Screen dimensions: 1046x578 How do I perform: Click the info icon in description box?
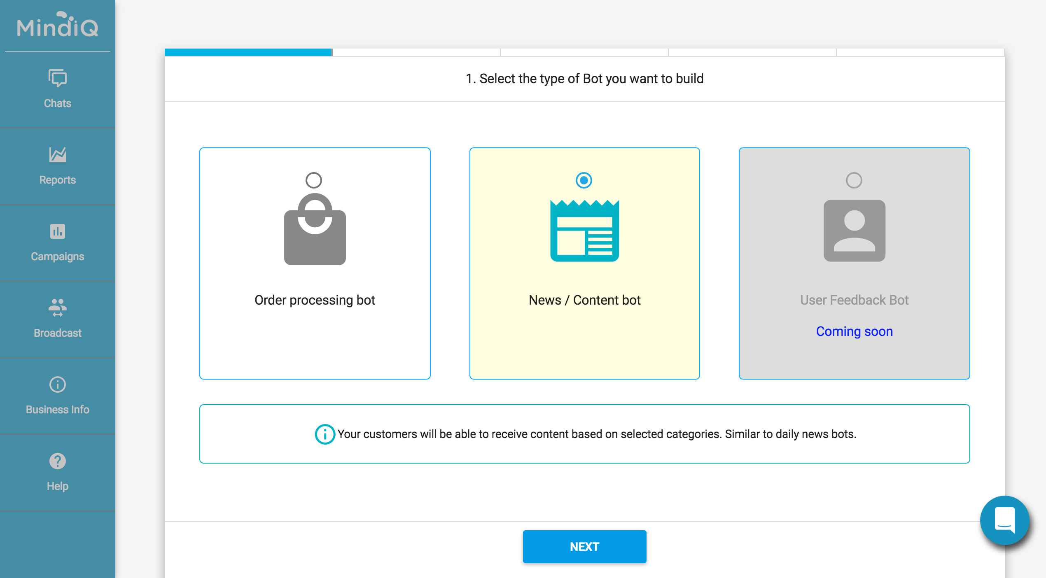click(x=325, y=434)
